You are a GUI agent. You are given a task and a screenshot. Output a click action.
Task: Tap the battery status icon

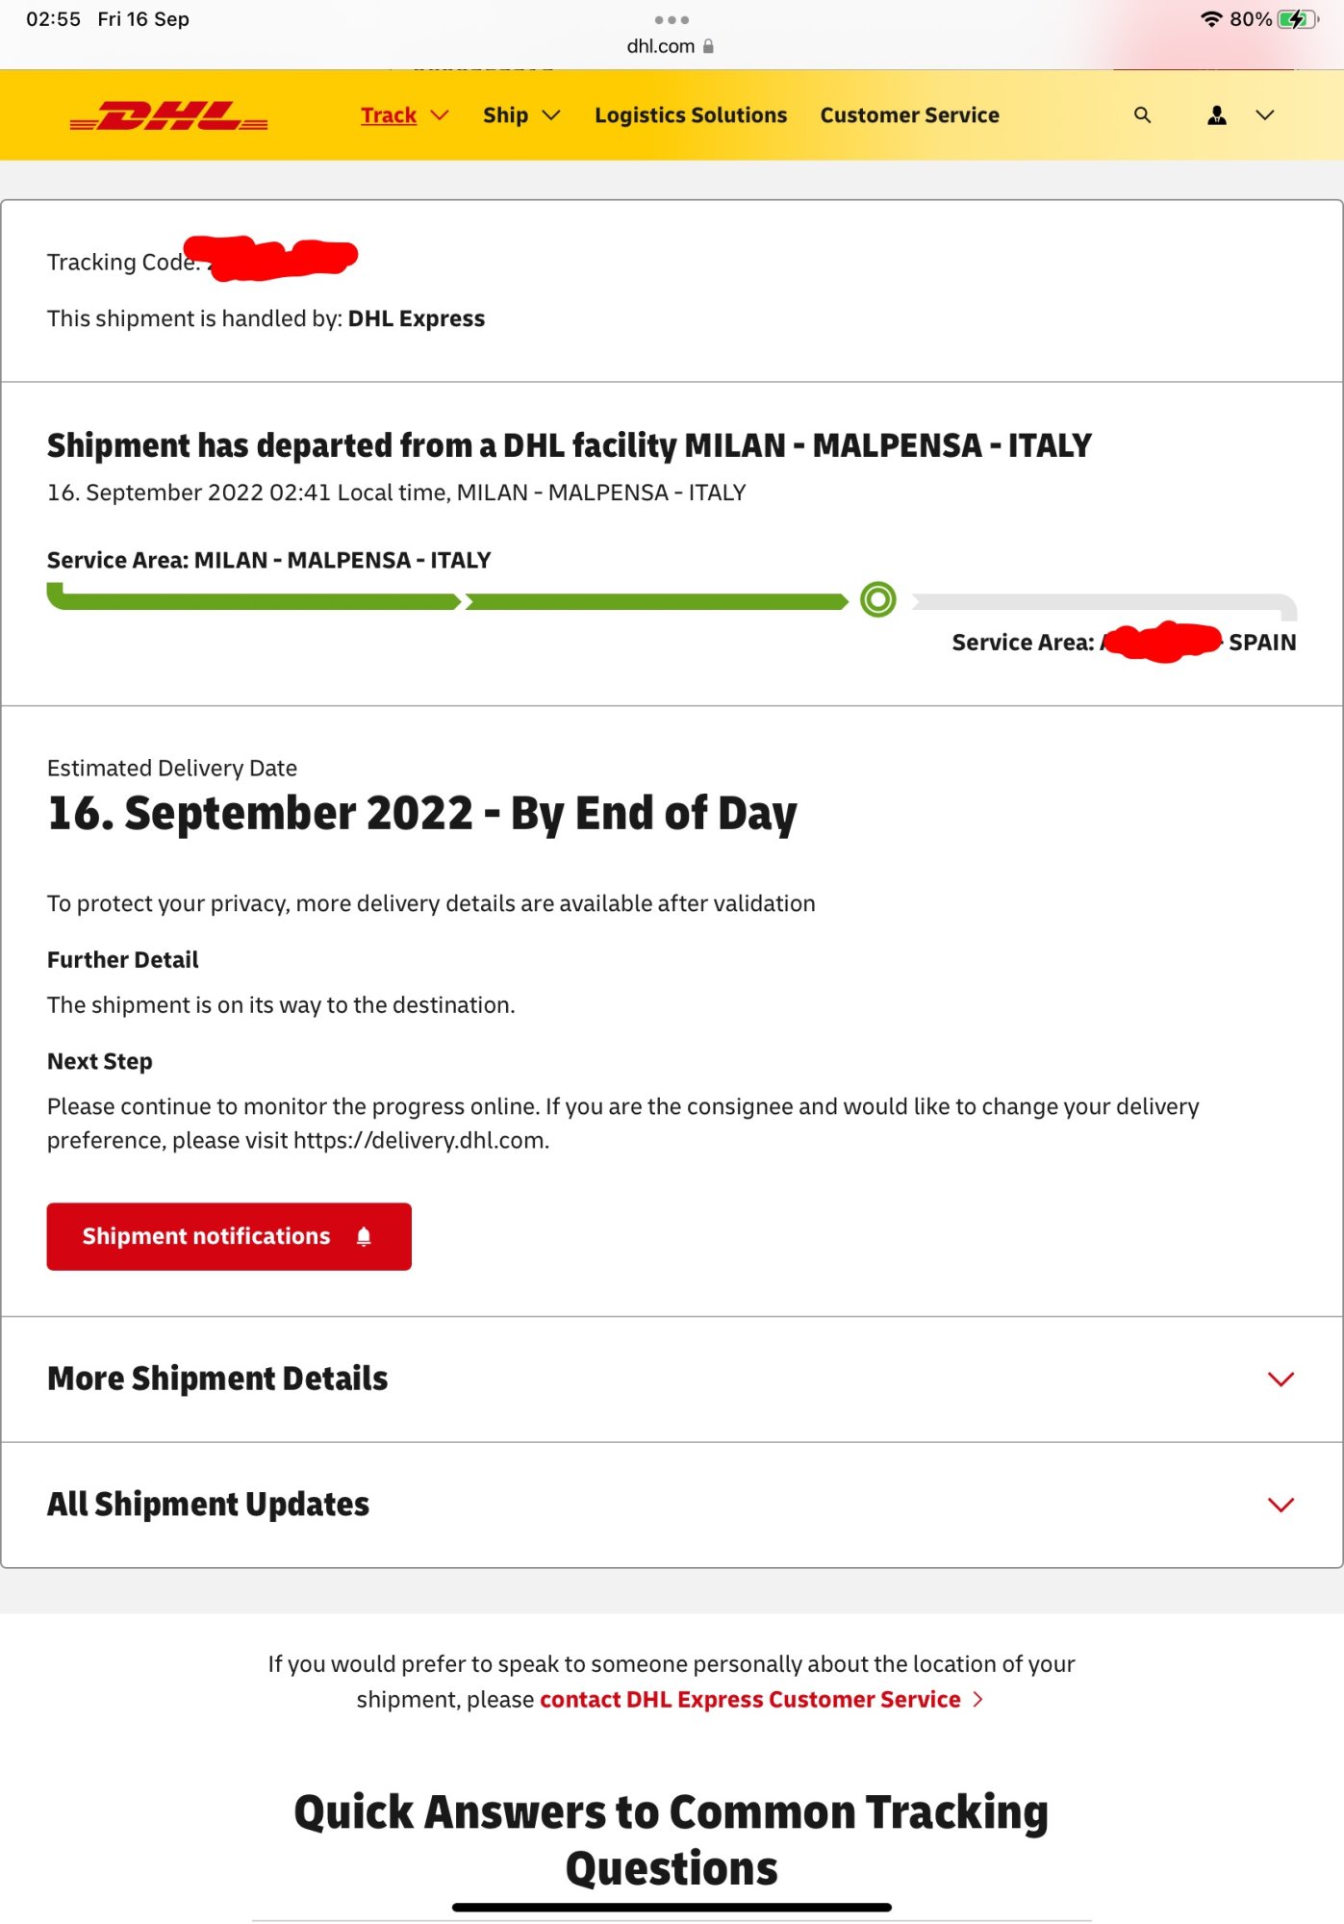coord(1297,19)
